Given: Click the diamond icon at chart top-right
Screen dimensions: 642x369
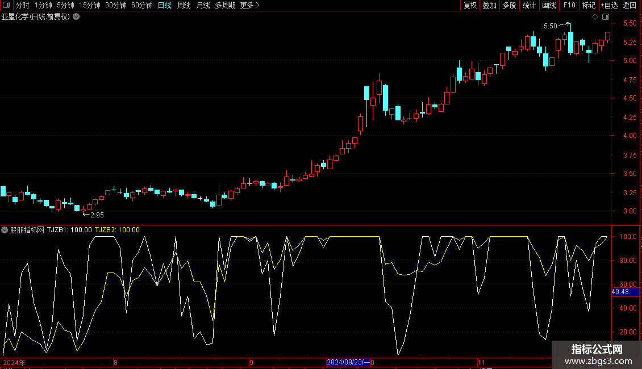Looking at the screenshot, I should [595, 17].
